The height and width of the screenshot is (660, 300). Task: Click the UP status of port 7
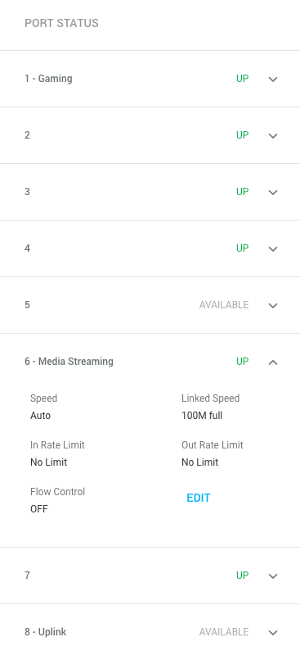242,576
